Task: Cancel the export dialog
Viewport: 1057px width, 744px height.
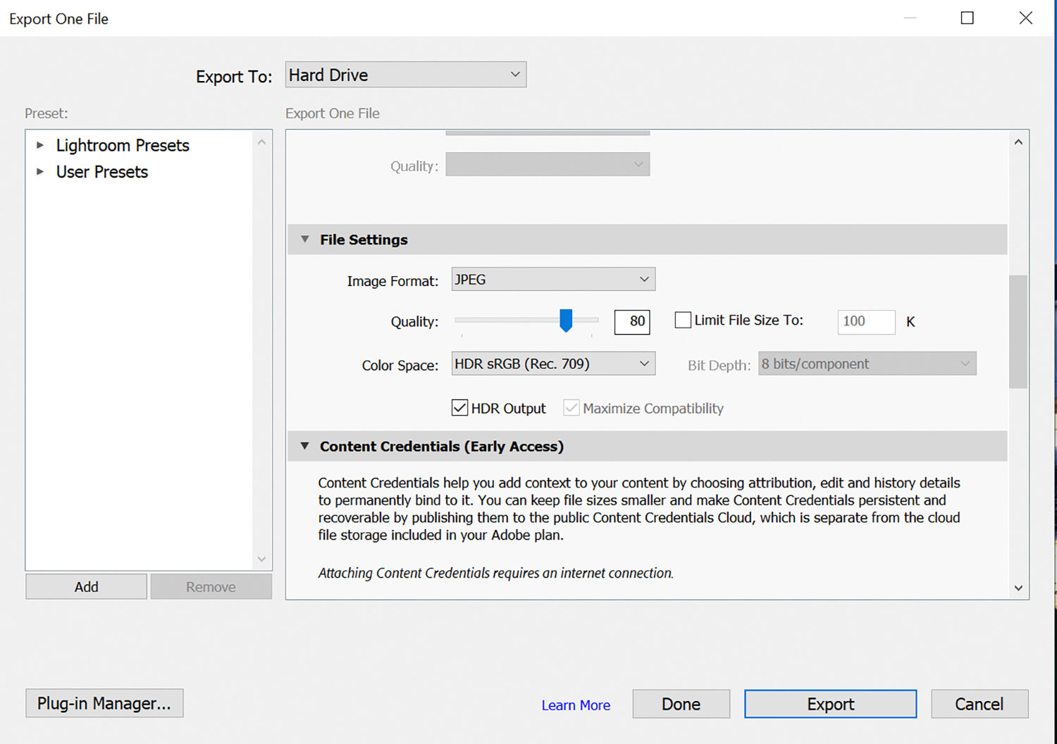Action: pos(979,704)
